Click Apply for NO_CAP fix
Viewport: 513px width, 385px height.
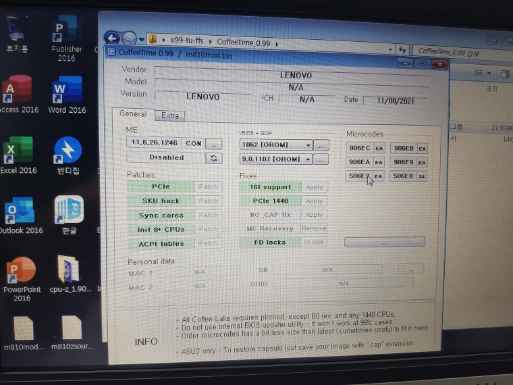pos(314,215)
